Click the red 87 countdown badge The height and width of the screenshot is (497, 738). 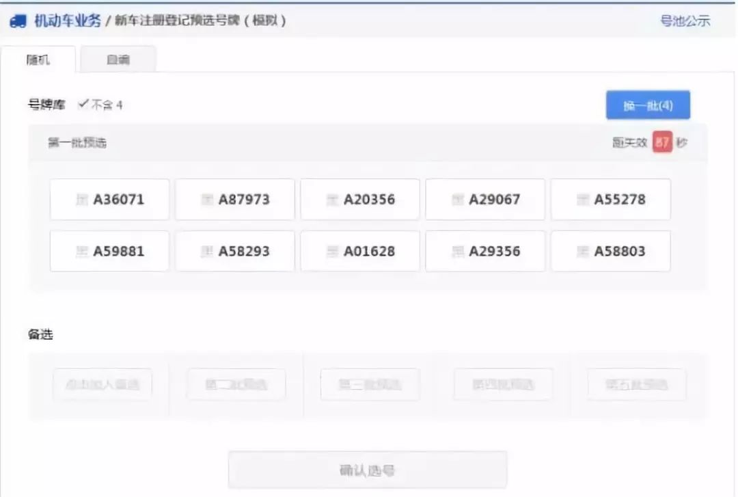pyautogui.click(x=662, y=143)
